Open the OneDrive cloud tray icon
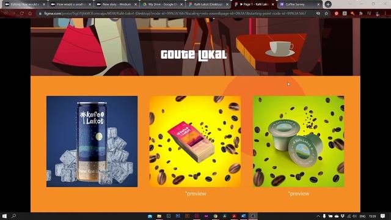Screen dimensions: 391x220 (x=337, y=216)
